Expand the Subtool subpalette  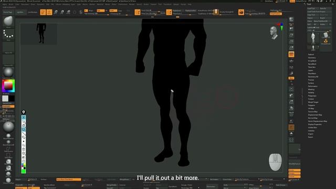click(x=311, y=55)
